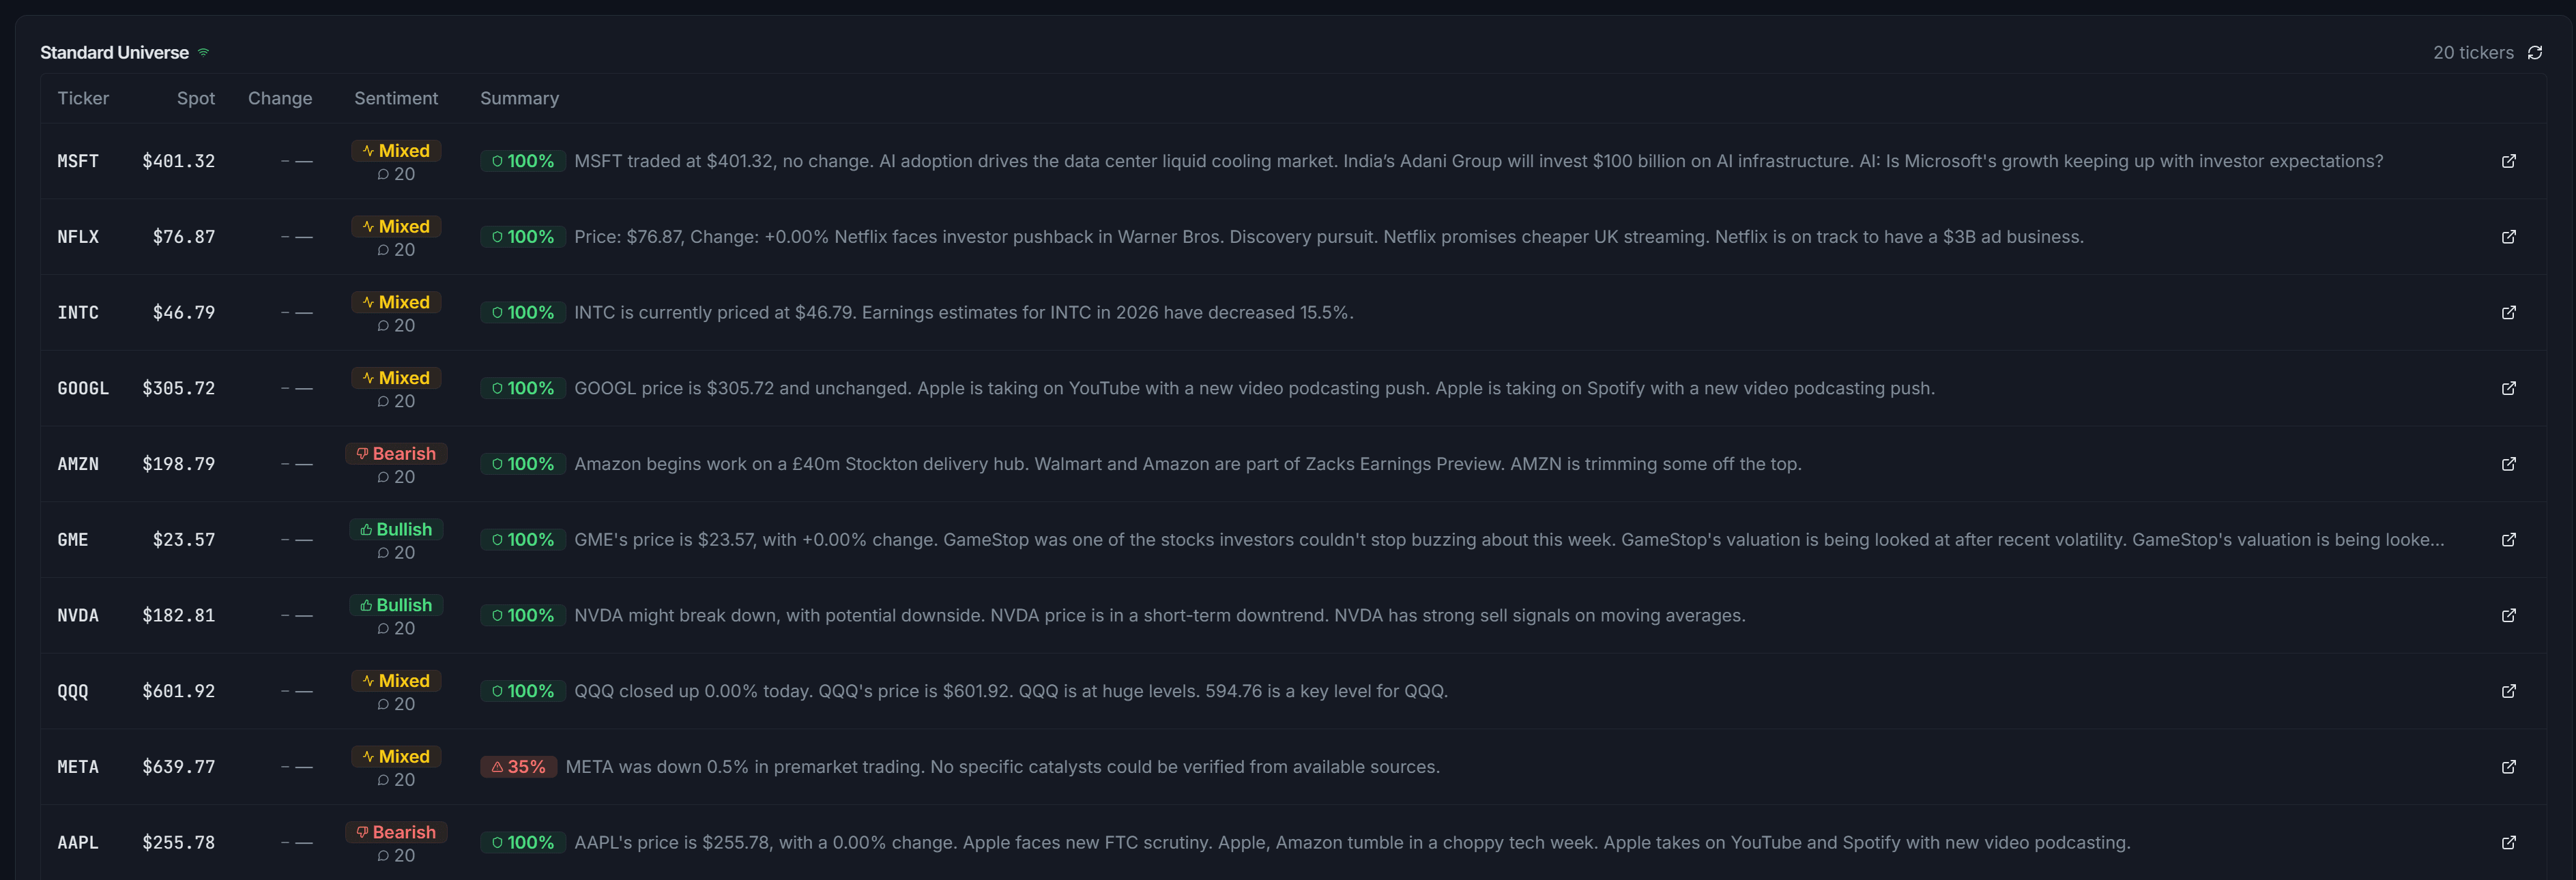Image resolution: width=2576 pixels, height=880 pixels.
Task: Open the external link for the QQQ row
Action: (2510, 690)
